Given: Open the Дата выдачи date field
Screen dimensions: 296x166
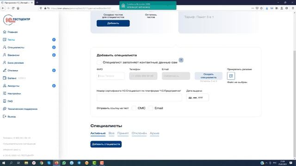Looking at the screenshot, I should 197,97.
